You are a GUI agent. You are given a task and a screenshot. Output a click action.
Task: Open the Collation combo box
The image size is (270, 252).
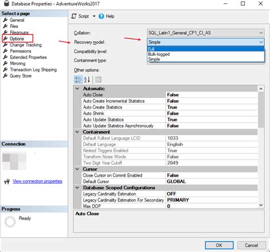pyautogui.click(x=206, y=32)
